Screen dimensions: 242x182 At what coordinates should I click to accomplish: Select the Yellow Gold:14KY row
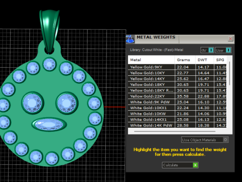tap(177, 79)
